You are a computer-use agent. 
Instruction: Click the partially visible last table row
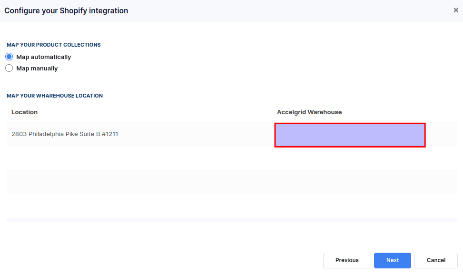point(231,220)
